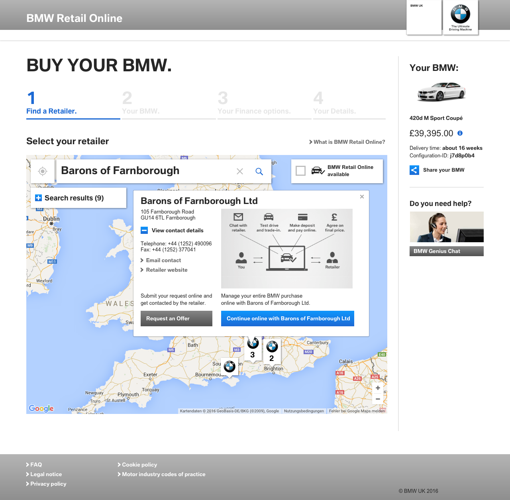The width and height of the screenshot is (510, 500).
Task: Click the magnifier icon to search retailers
Action: tap(259, 171)
